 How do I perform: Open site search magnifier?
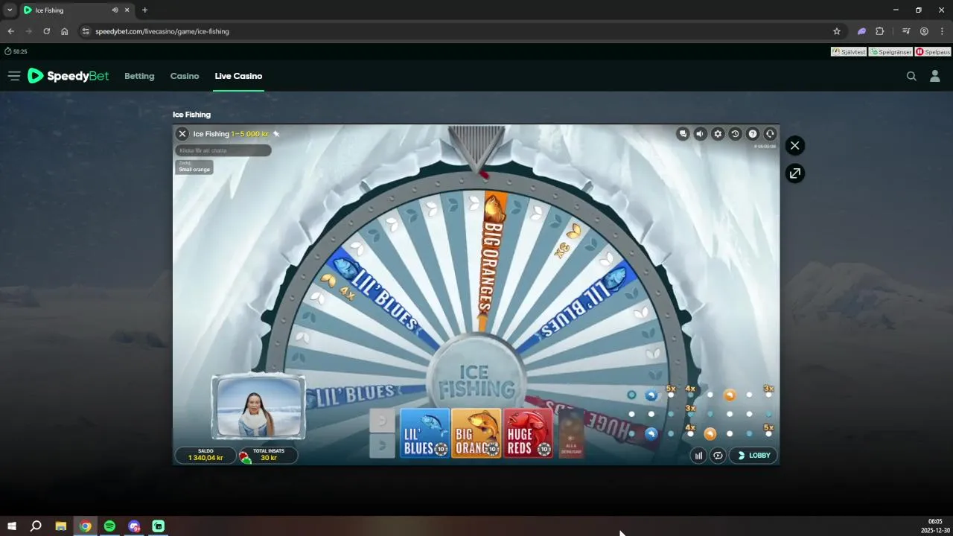pos(911,76)
